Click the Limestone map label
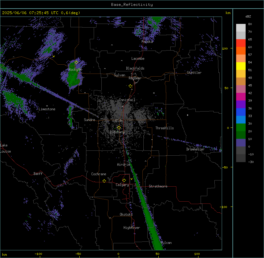The height and width of the screenshot is (258, 264). tap(47, 109)
